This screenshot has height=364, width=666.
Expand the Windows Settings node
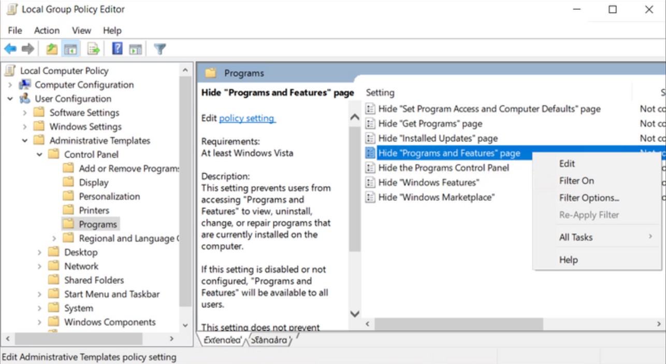24,127
